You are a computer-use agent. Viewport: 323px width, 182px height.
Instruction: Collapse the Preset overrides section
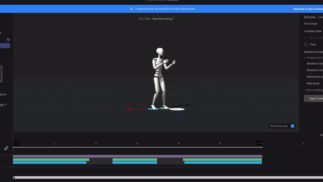[305, 58]
